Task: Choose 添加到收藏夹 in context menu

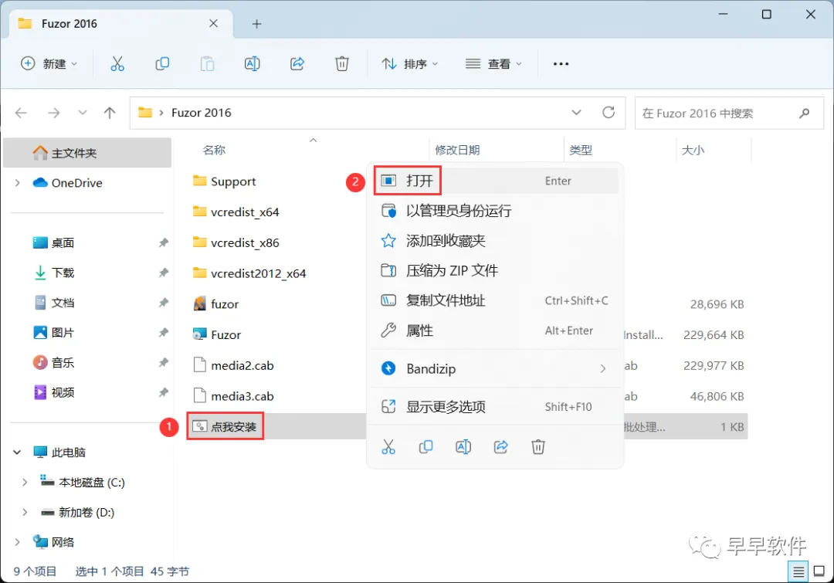Action: click(495, 241)
